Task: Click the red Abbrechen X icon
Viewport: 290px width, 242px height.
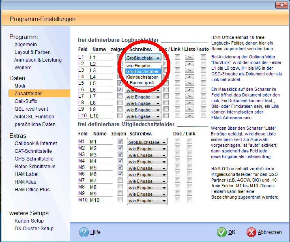Action: 251,232
